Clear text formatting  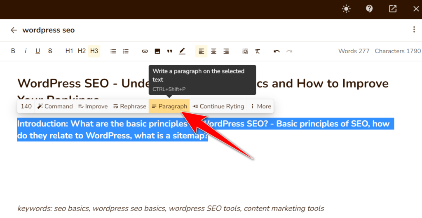(x=258, y=51)
